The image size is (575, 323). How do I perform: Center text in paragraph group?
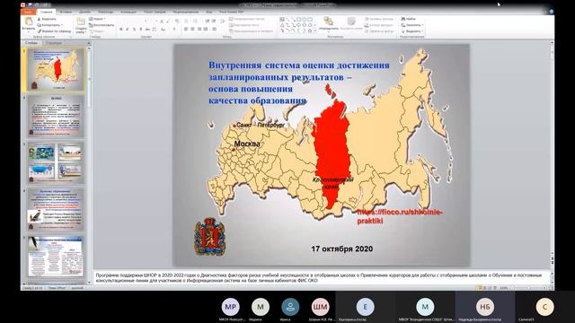coord(193,29)
